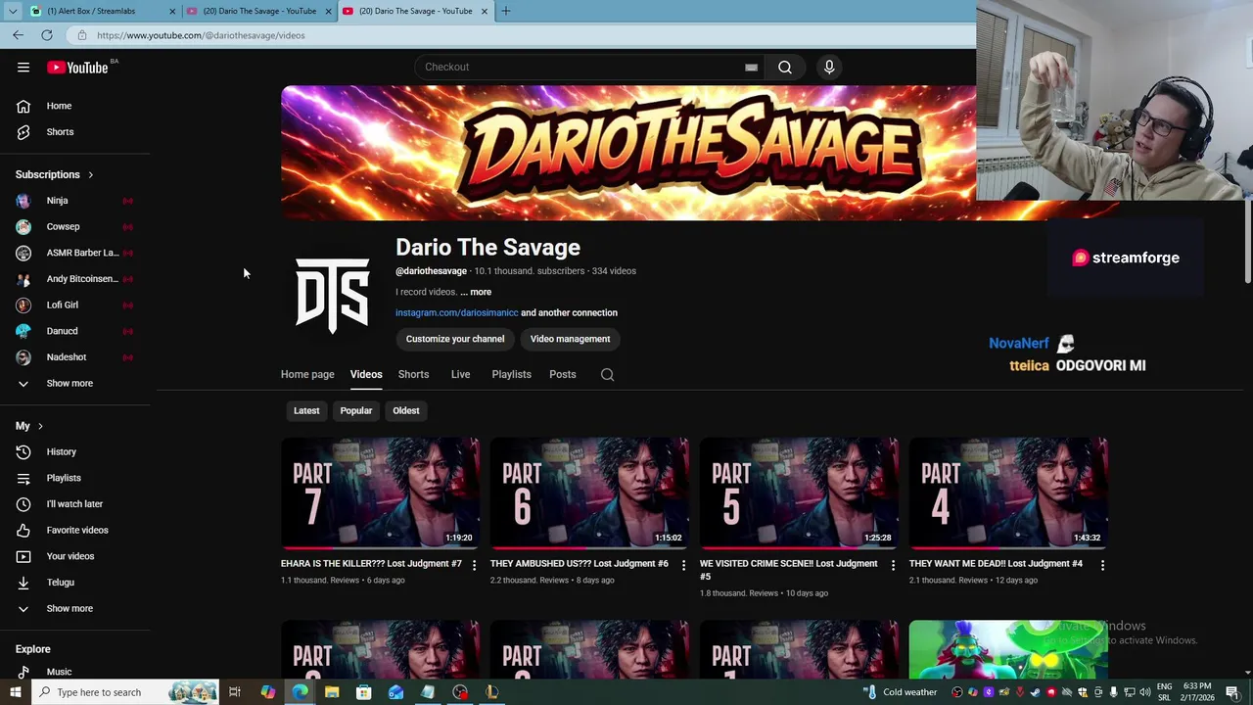Open a new browser tab

[x=506, y=11]
